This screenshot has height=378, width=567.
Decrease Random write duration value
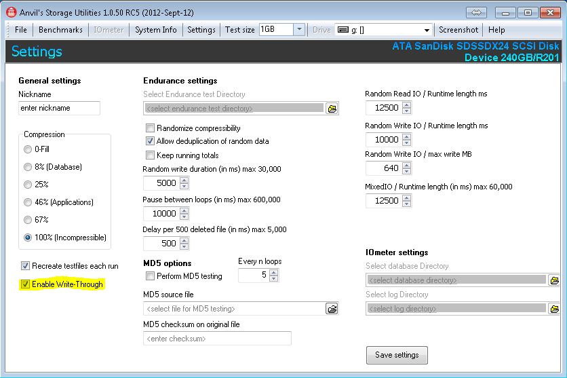(184, 186)
